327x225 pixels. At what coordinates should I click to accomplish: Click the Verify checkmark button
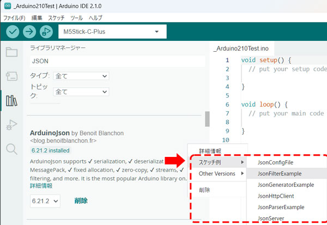pos(13,32)
